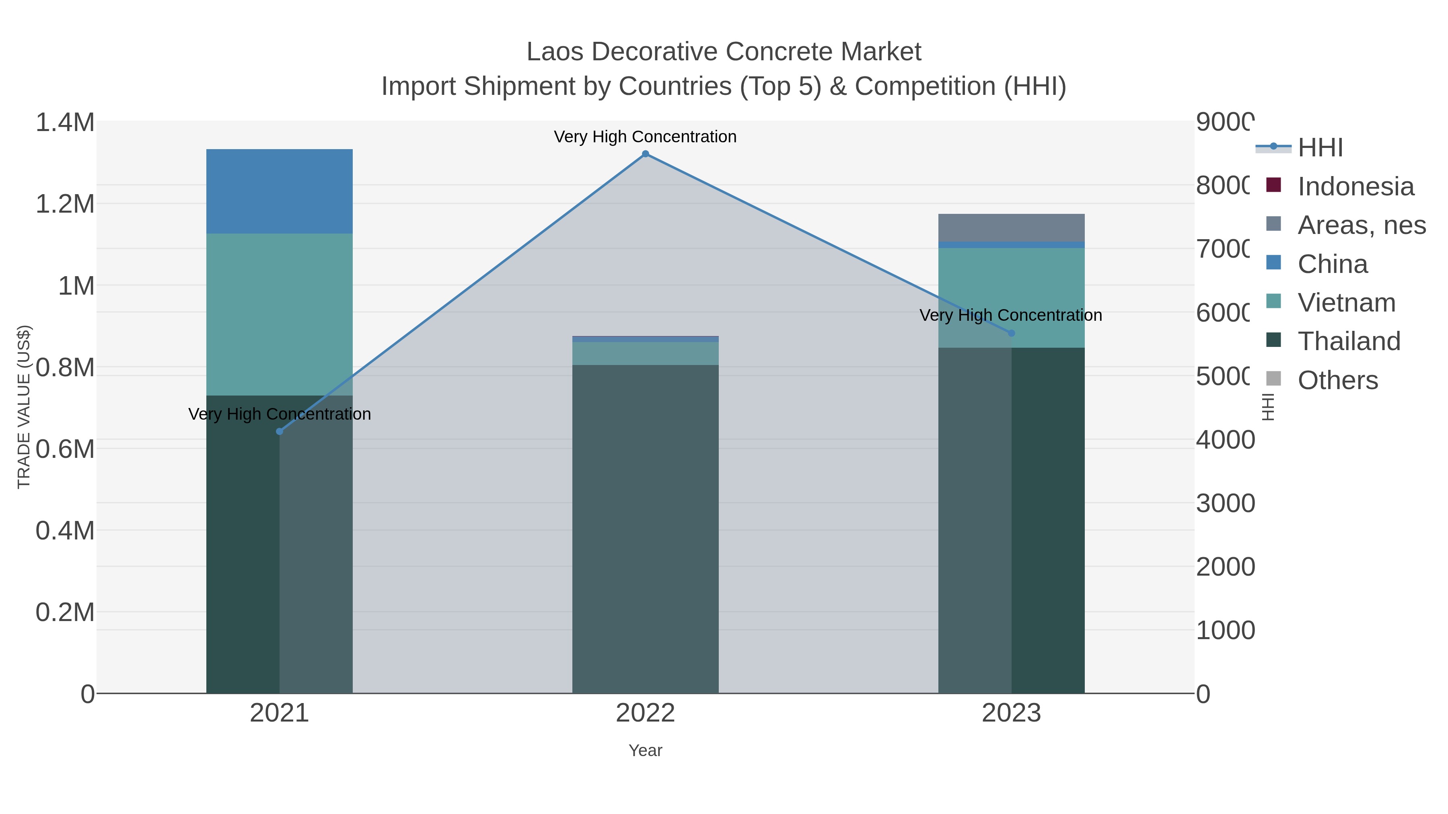
Task: Toggle the HHI legend entry
Action: click(1300, 148)
